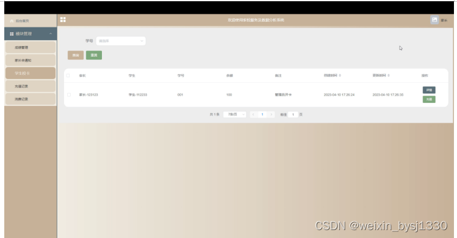Click the 管理员开卡 remark cell
Image resolution: width=457 pixels, height=238 pixels.
(283, 95)
